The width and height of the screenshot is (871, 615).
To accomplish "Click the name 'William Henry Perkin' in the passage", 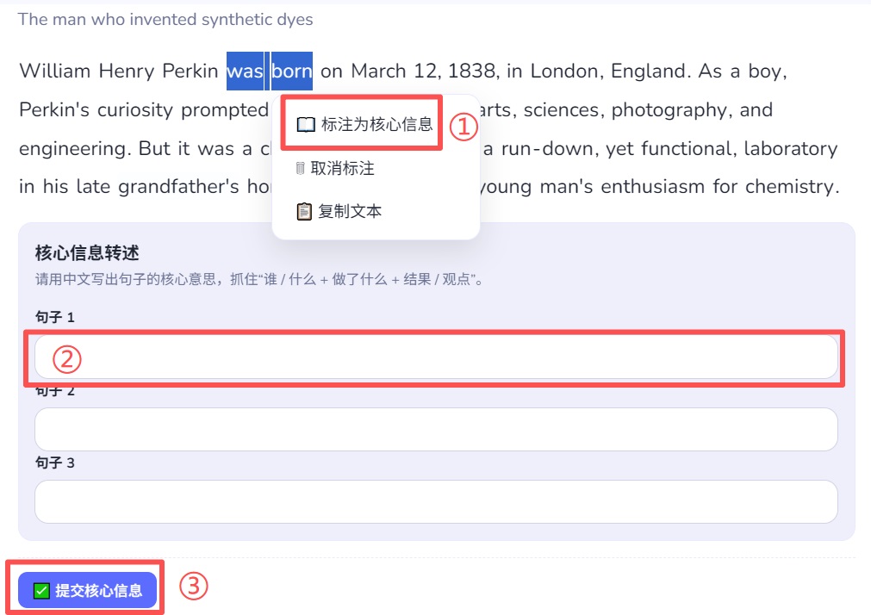I will click(119, 71).
